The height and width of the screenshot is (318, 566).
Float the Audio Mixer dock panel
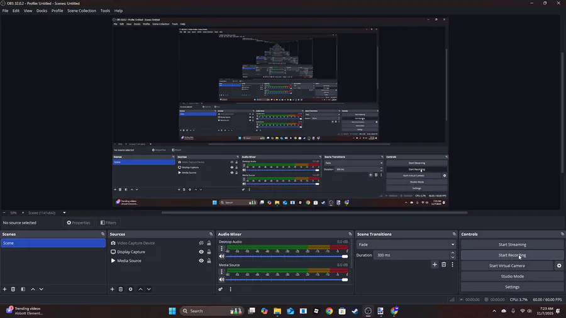350,234
